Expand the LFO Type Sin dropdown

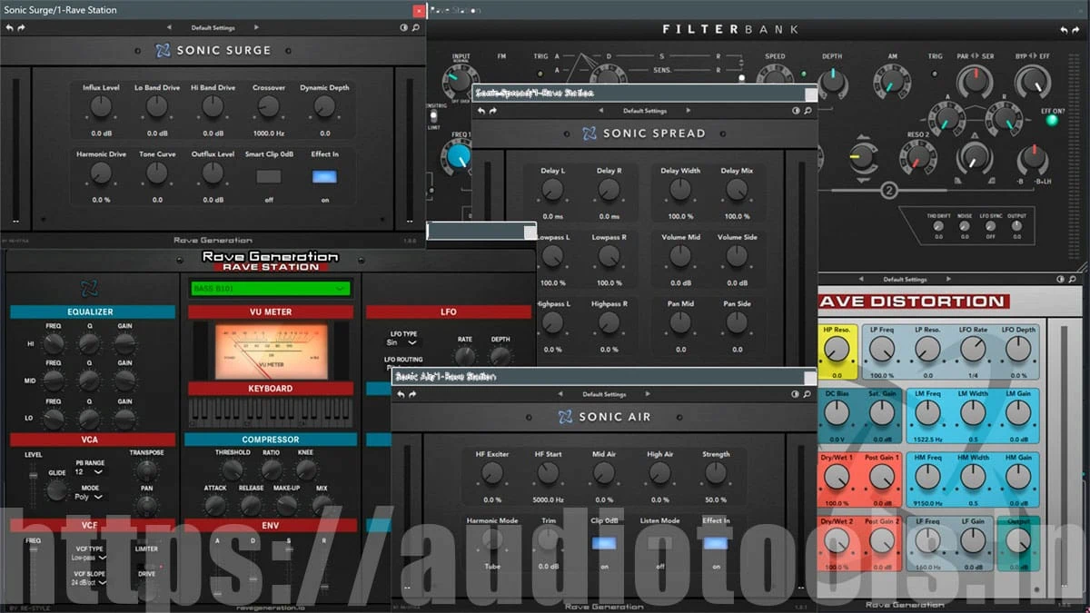coord(401,342)
